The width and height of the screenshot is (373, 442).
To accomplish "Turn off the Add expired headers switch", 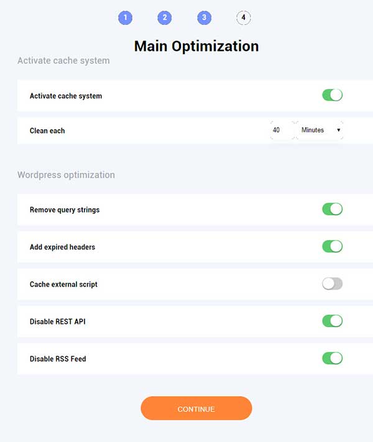I will (x=332, y=246).
